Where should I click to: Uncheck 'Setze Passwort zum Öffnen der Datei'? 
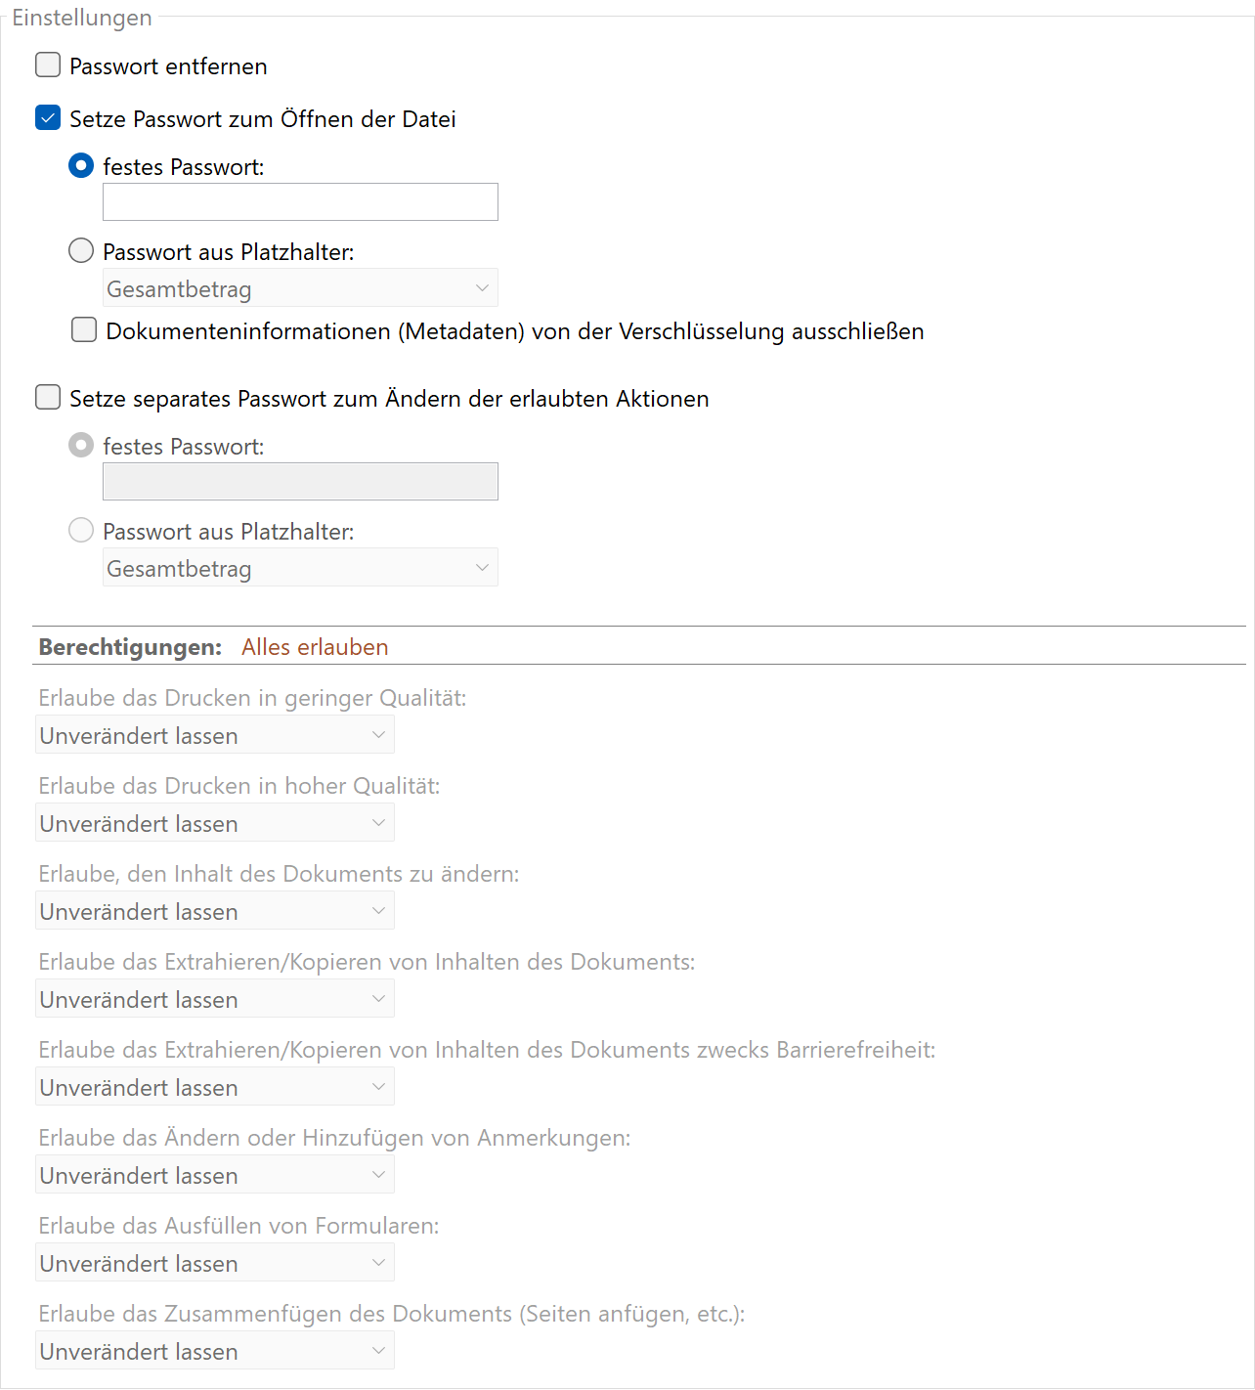pyautogui.click(x=48, y=118)
